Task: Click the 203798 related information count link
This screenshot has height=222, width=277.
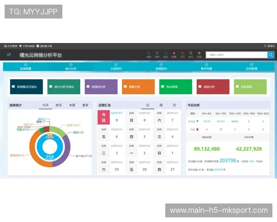Action: [x=227, y=160]
